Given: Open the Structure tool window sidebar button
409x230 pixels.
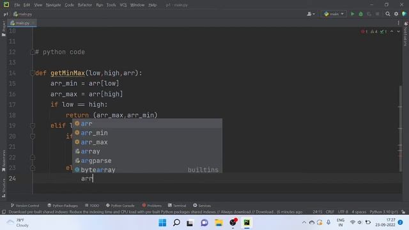Looking at the screenshot, I should (4, 188).
